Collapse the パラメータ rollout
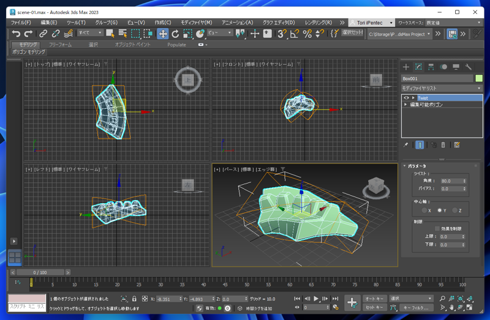The image size is (490, 320). coord(417,166)
